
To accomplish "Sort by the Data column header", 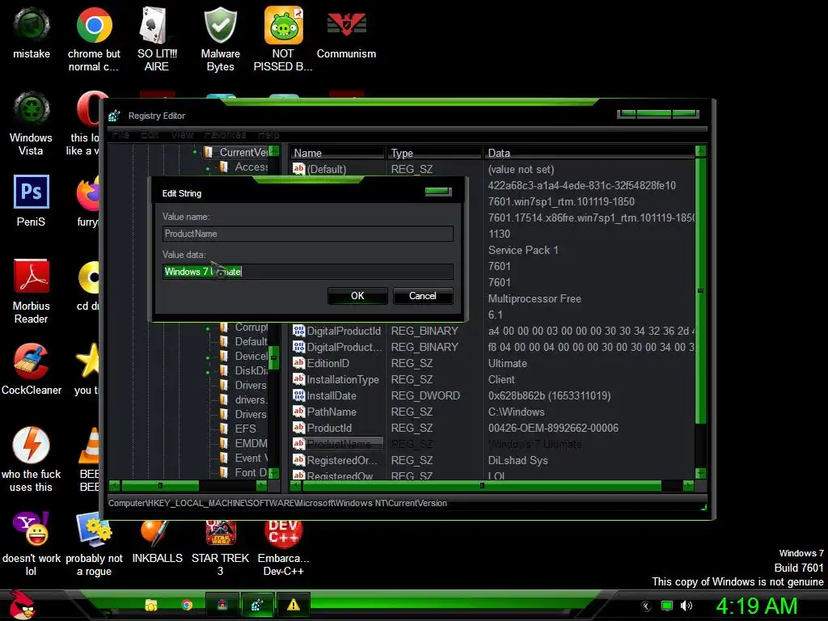I will (x=589, y=153).
